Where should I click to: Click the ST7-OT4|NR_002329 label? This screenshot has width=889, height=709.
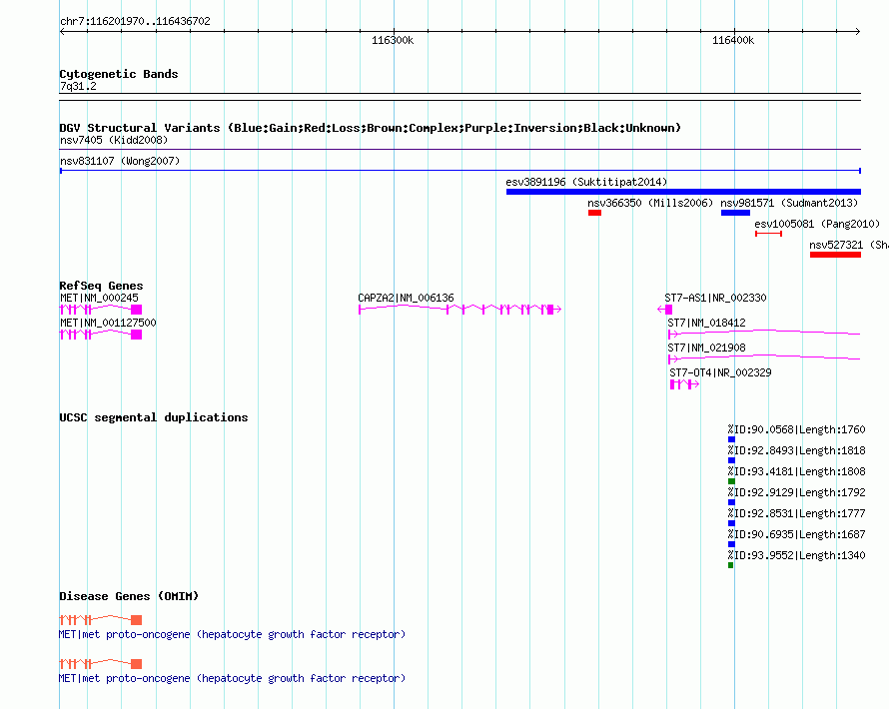point(720,372)
